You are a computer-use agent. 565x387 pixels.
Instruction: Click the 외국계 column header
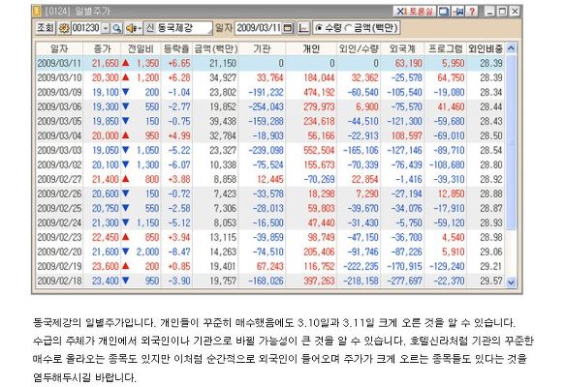click(402, 49)
